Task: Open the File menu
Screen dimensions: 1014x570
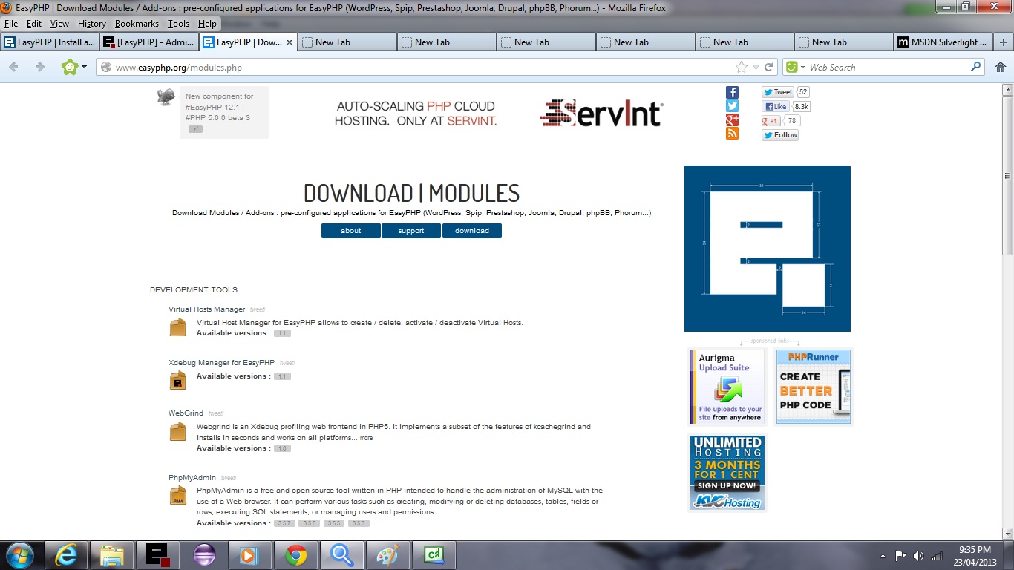Action: [10, 24]
